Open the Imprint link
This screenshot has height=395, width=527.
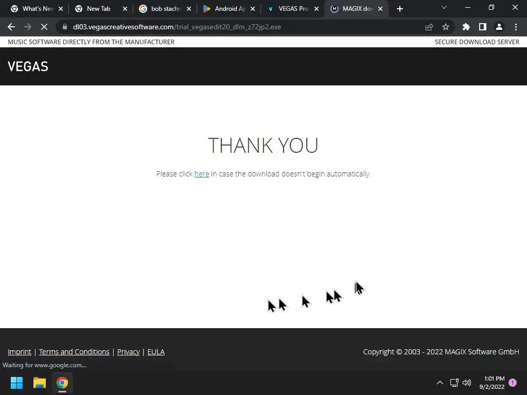(x=20, y=352)
